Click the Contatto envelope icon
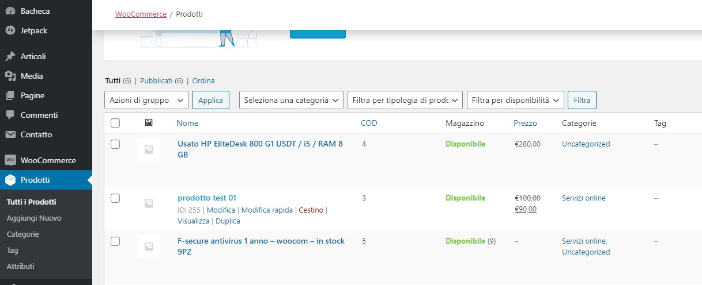702x285 pixels. tap(10, 134)
